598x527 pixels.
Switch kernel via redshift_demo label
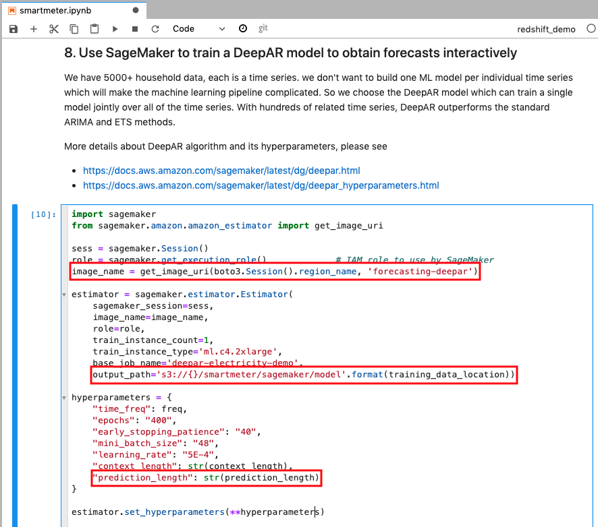546,29
